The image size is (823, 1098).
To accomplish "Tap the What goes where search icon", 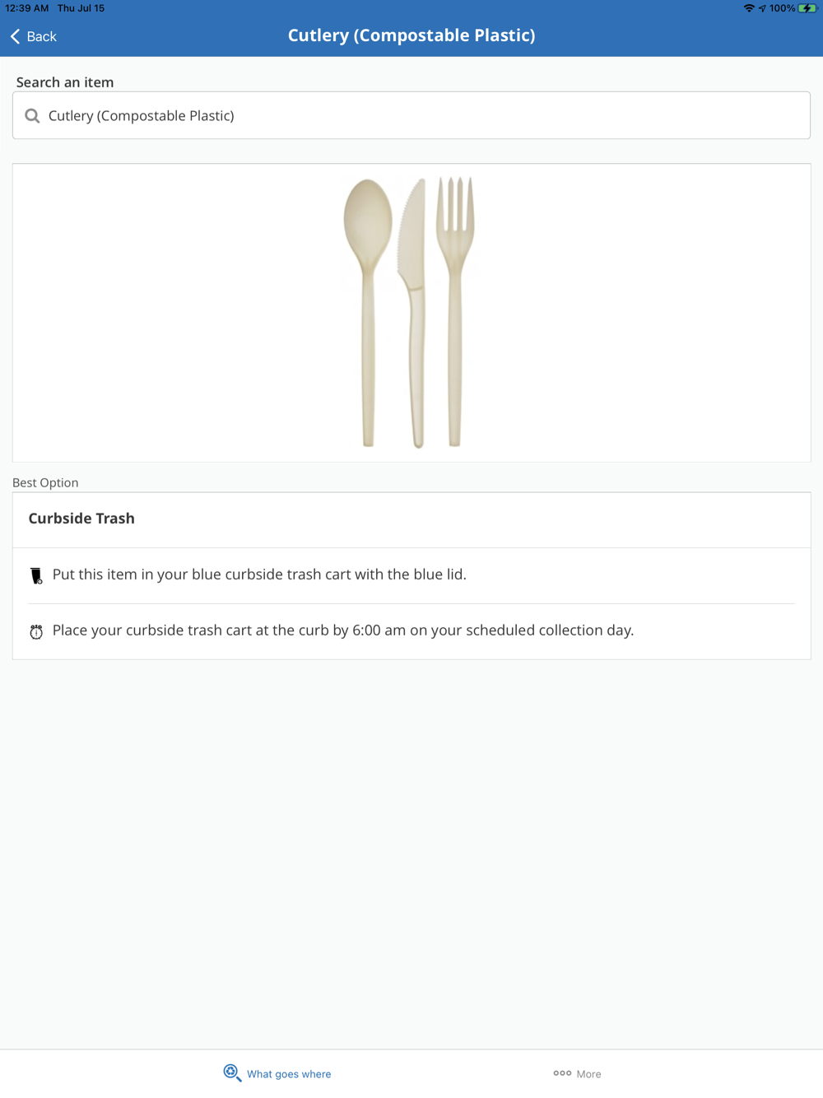I will click(x=232, y=1073).
